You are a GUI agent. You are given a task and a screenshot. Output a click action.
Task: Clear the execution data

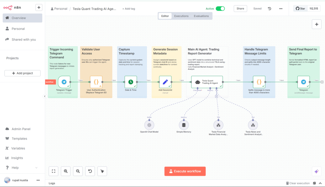(298, 183)
